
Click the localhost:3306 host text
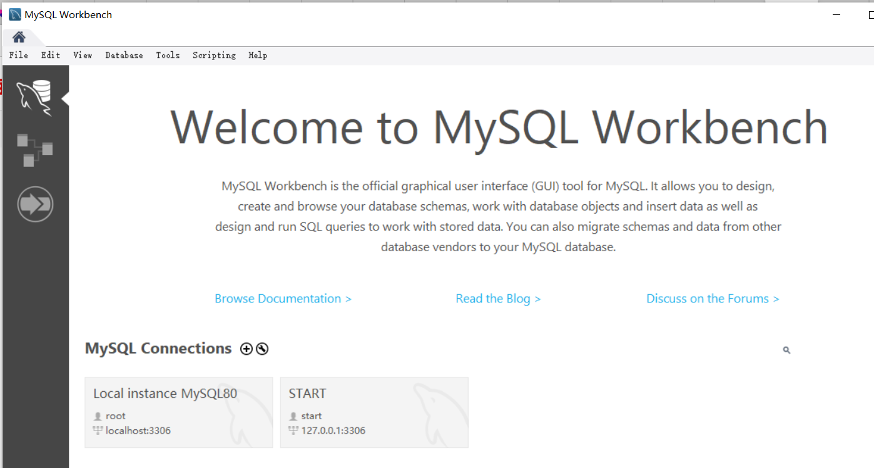tap(138, 431)
